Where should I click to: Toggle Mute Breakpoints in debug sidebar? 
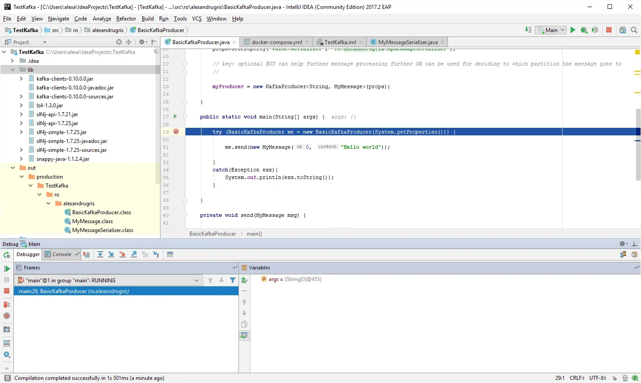pyautogui.click(x=7, y=316)
